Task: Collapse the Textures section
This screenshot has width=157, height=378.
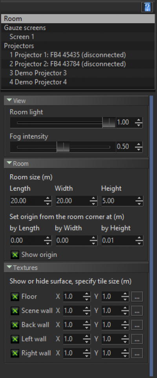Action: coord(9,267)
